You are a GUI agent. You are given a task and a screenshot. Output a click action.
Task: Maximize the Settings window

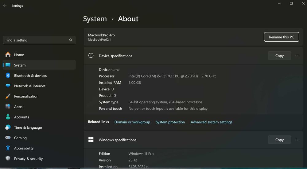[x=291, y=3]
